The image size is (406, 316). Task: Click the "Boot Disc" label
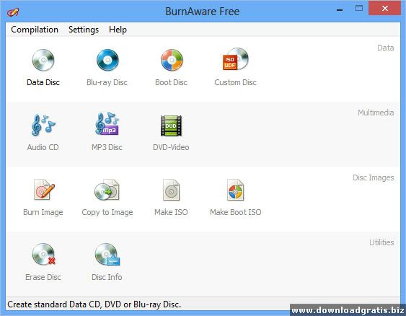pyautogui.click(x=171, y=82)
